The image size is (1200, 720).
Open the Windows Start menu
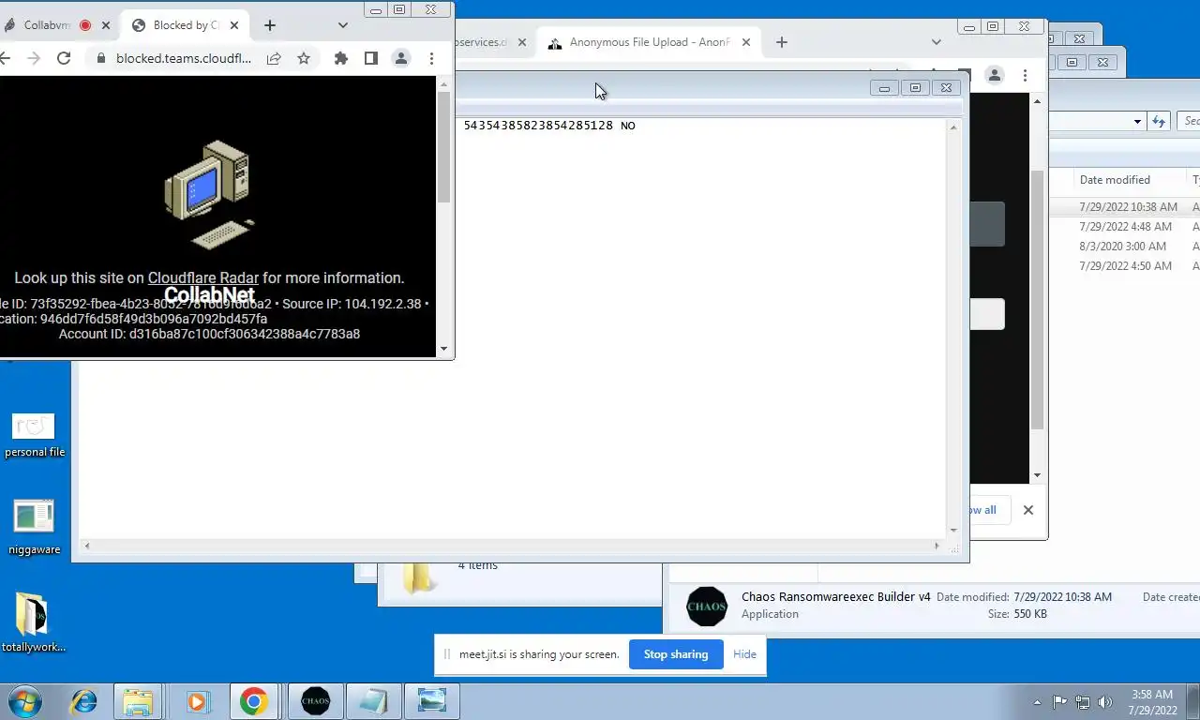[24, 701]
